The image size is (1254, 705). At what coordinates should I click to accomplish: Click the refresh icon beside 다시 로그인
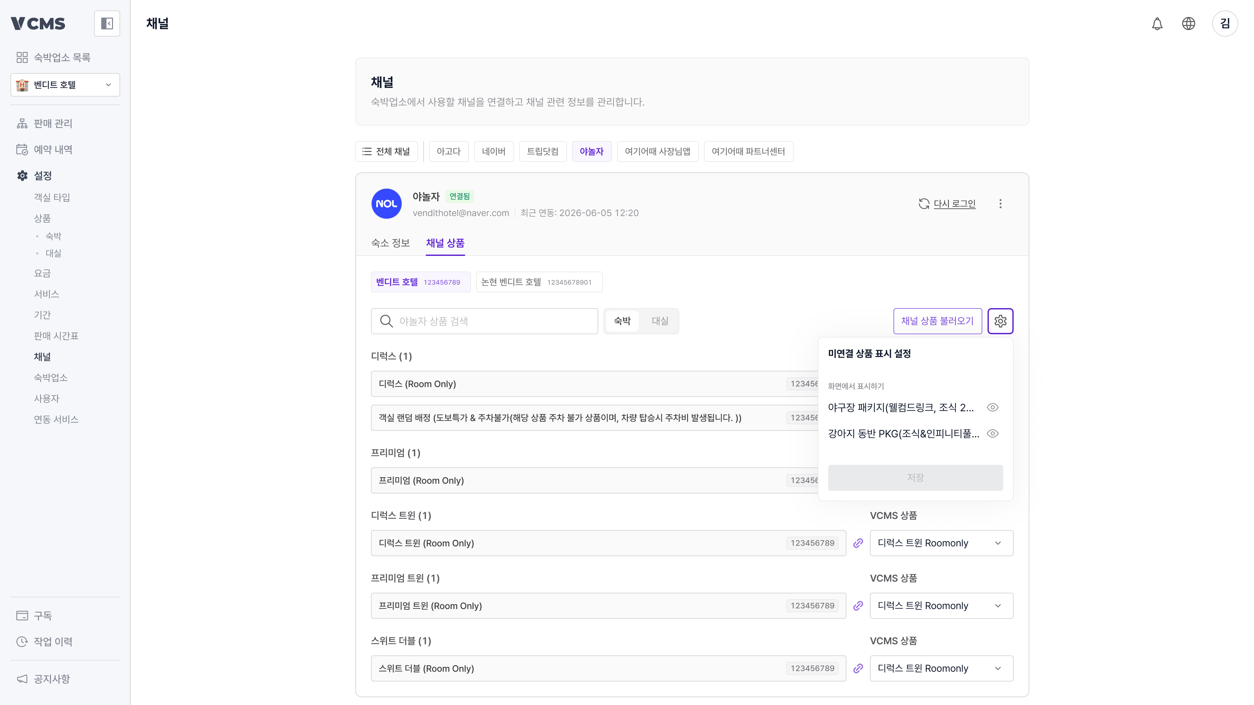pyautogui.click(x=924, y=204)
